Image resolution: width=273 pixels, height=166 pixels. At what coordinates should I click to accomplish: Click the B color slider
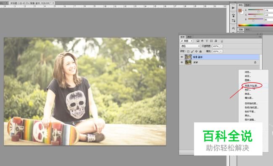[256, 20]
